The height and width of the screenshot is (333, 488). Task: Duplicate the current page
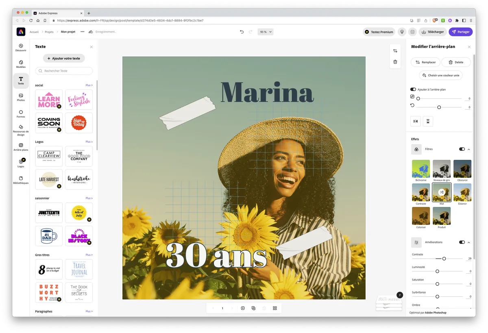coord(253,308)
